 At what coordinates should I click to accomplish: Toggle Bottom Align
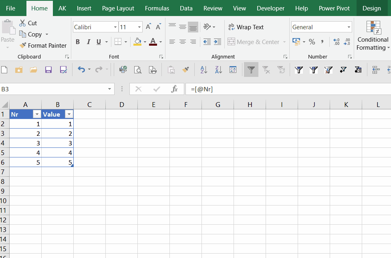pyautogui.click(x=193, y=27)
